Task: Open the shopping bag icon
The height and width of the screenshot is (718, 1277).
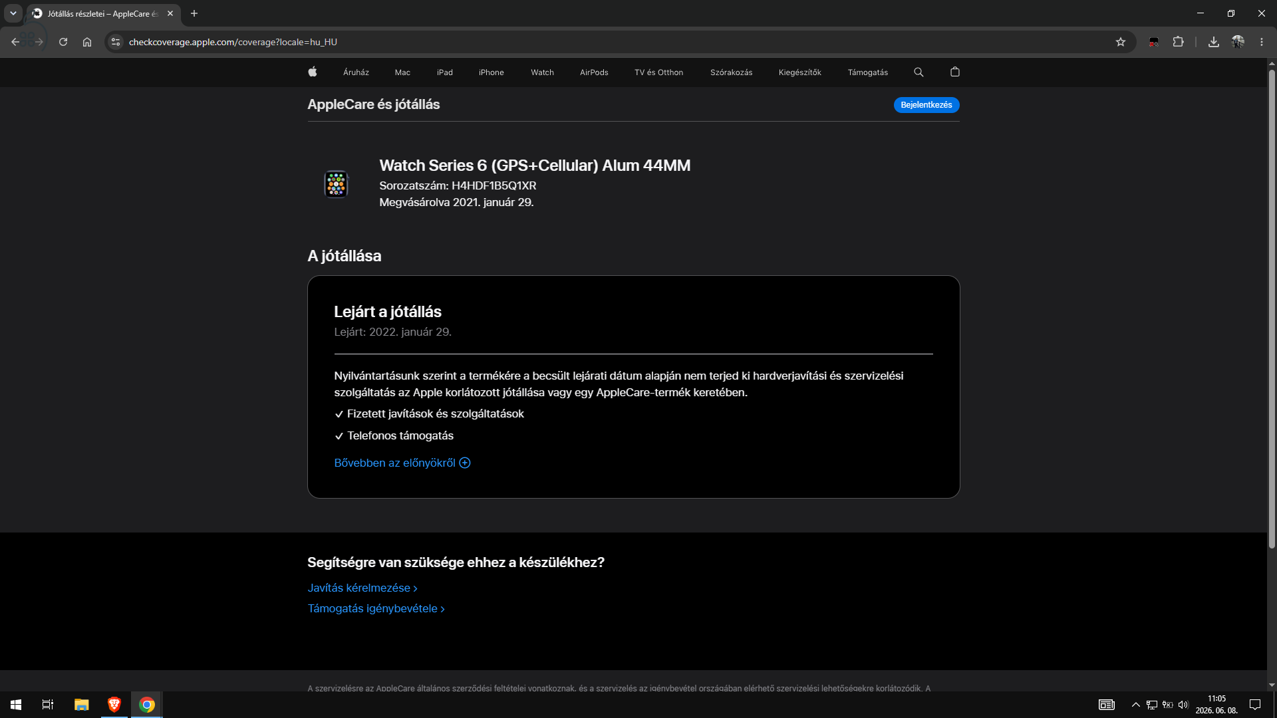Action: (x=955, y=72)
